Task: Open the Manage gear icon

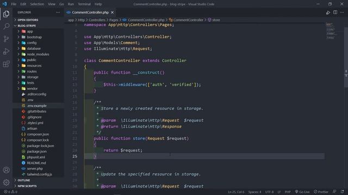Action: coord(6,182)
